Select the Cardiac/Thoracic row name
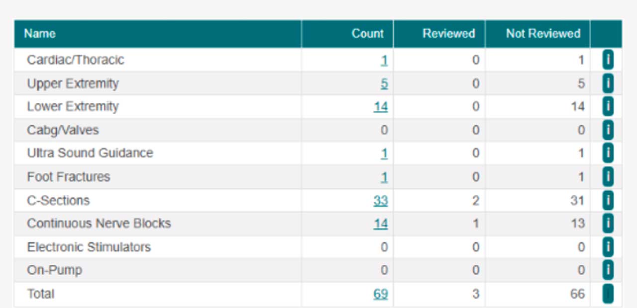This screenshot has height=308, width=637. (76, 60)
